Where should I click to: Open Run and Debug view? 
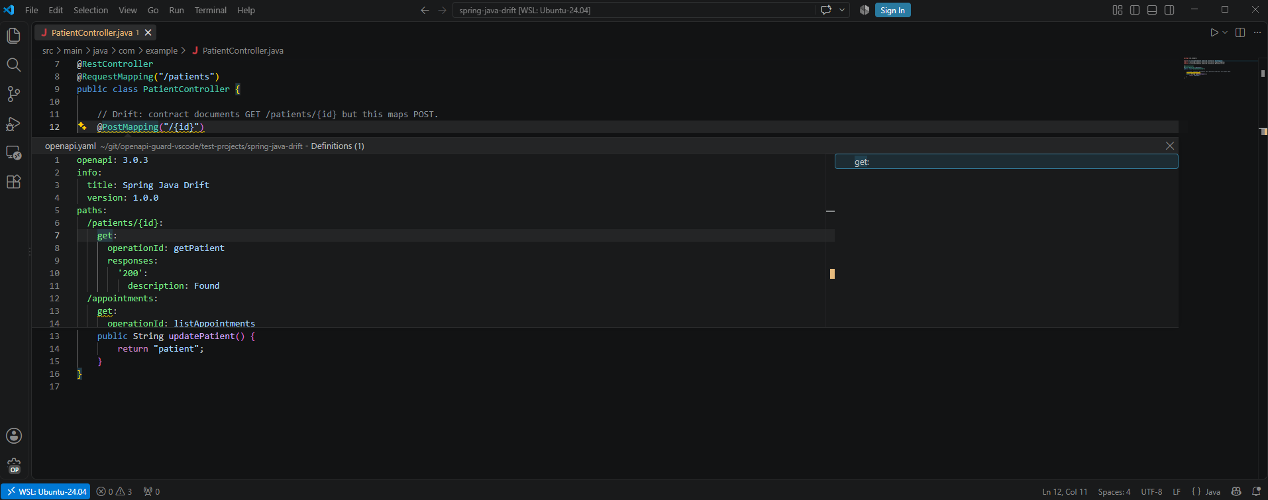click(13, 124)
